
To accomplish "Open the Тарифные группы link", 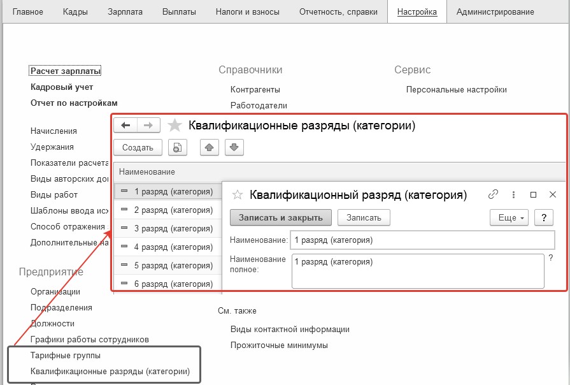I will coord(66,356).
